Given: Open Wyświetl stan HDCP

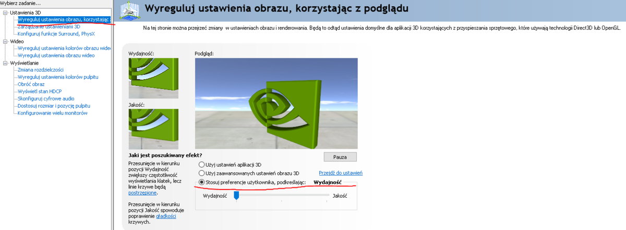Looking at the screenshot, I should pos(39,92).
